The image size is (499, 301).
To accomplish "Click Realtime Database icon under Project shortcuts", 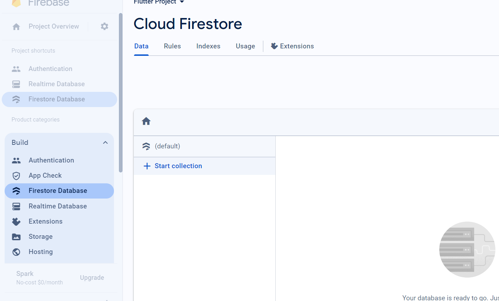I will [16, 84].
